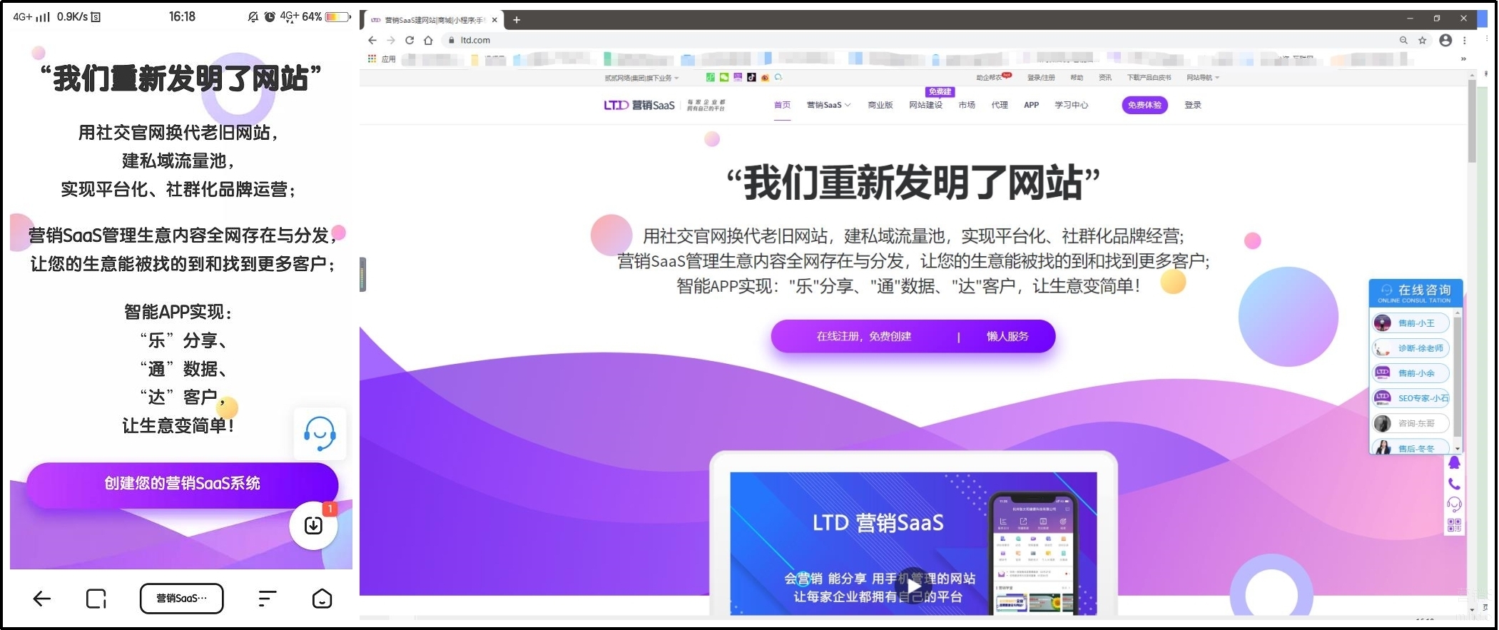Select the 营销SaaS建网站 Chrome tab
This screenshot has width=1499, height=630.
click(434, 20)
